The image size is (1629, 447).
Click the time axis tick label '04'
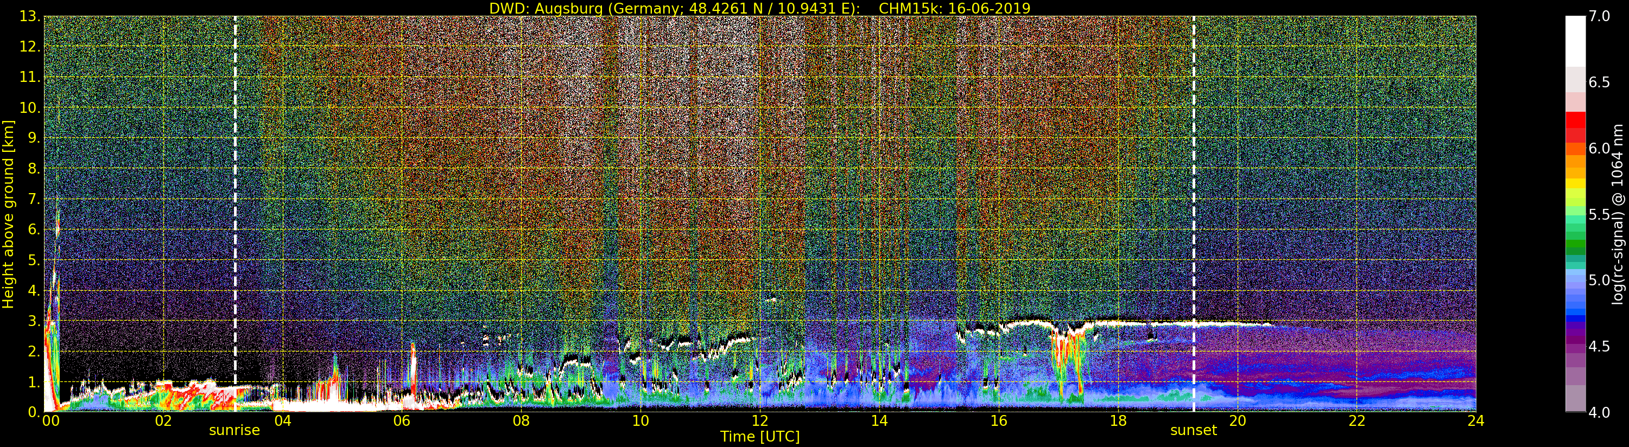point(283,421)
